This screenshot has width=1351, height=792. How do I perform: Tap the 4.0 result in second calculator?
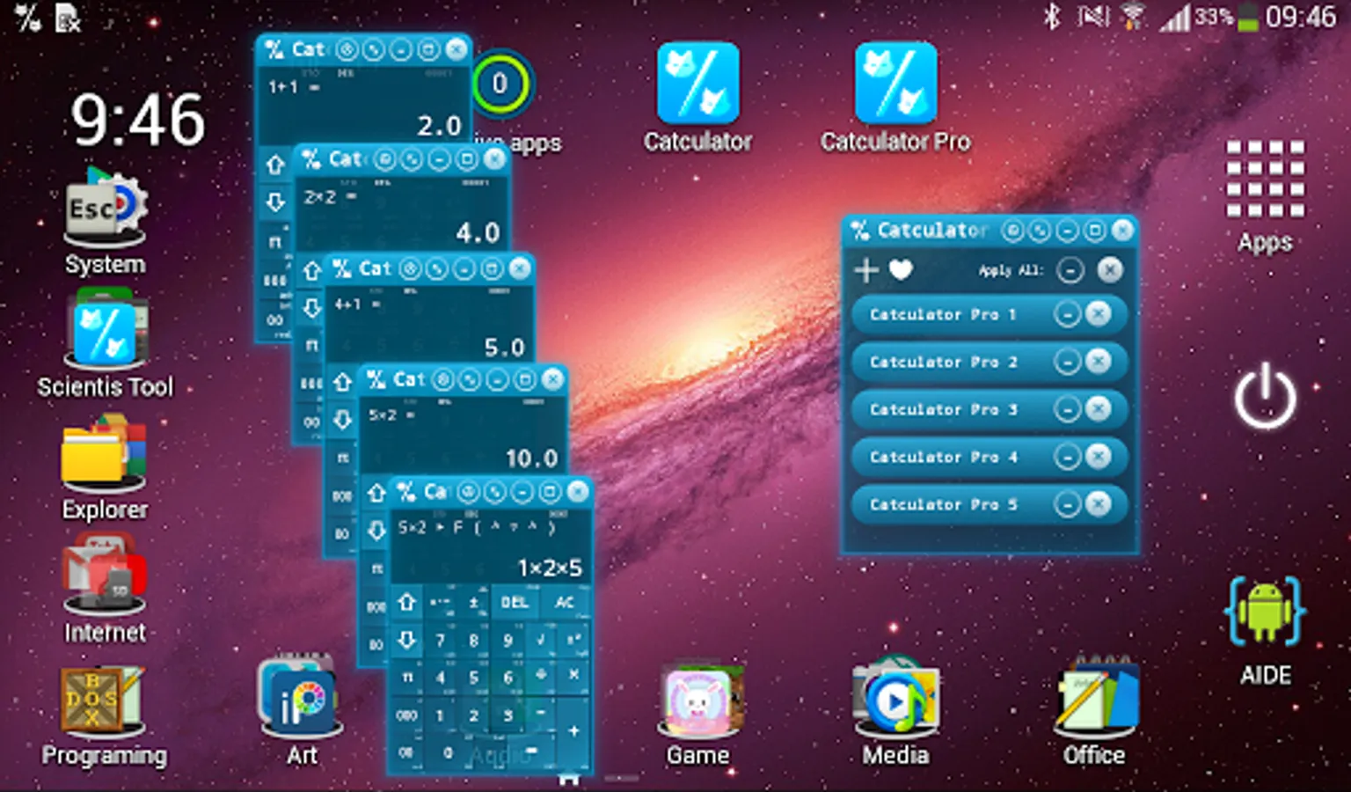click(478, 232)
